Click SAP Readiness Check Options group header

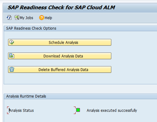click(31, 28)
